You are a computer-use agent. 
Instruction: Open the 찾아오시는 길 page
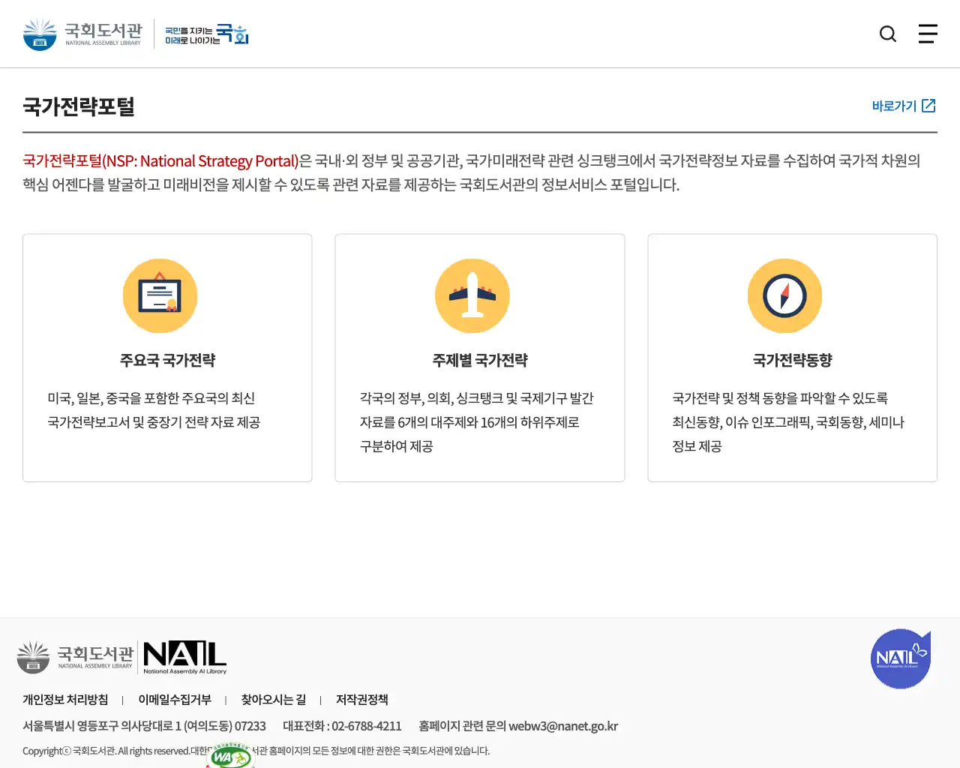click(274, 700)
